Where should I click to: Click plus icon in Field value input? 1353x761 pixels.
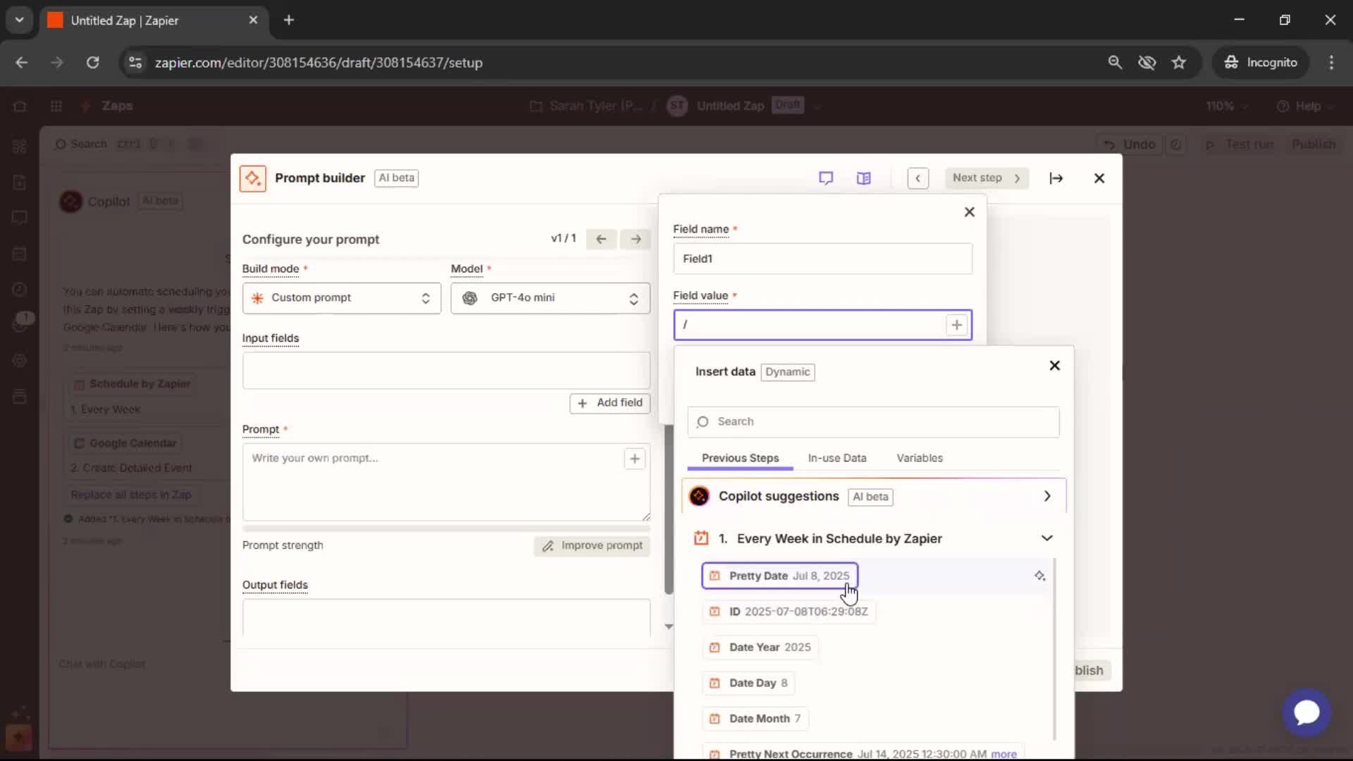[956, 325]
